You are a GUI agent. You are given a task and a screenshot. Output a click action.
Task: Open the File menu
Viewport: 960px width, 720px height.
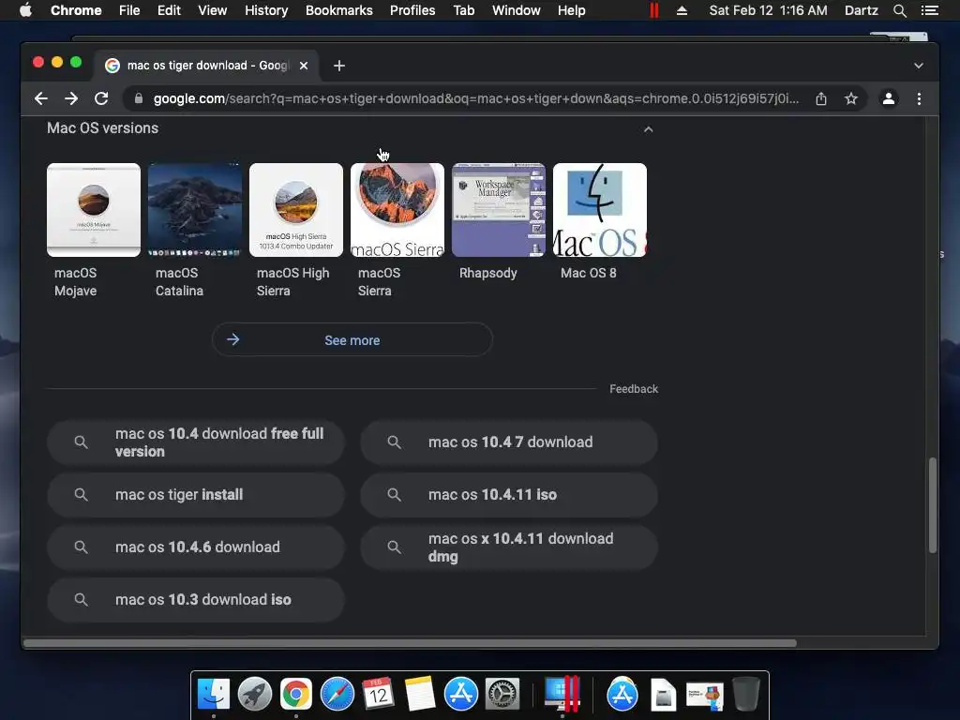click(x=129, y=10)
